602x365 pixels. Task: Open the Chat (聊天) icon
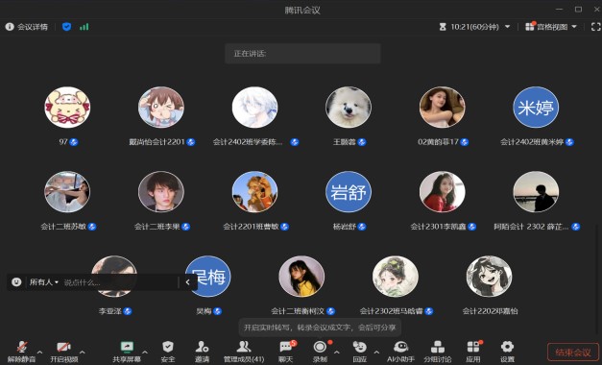pyautogui.click(x=286, y=351)
